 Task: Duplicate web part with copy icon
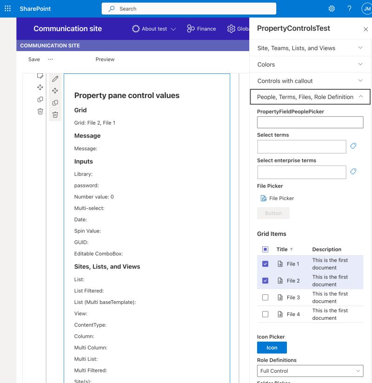coord(55,103)
